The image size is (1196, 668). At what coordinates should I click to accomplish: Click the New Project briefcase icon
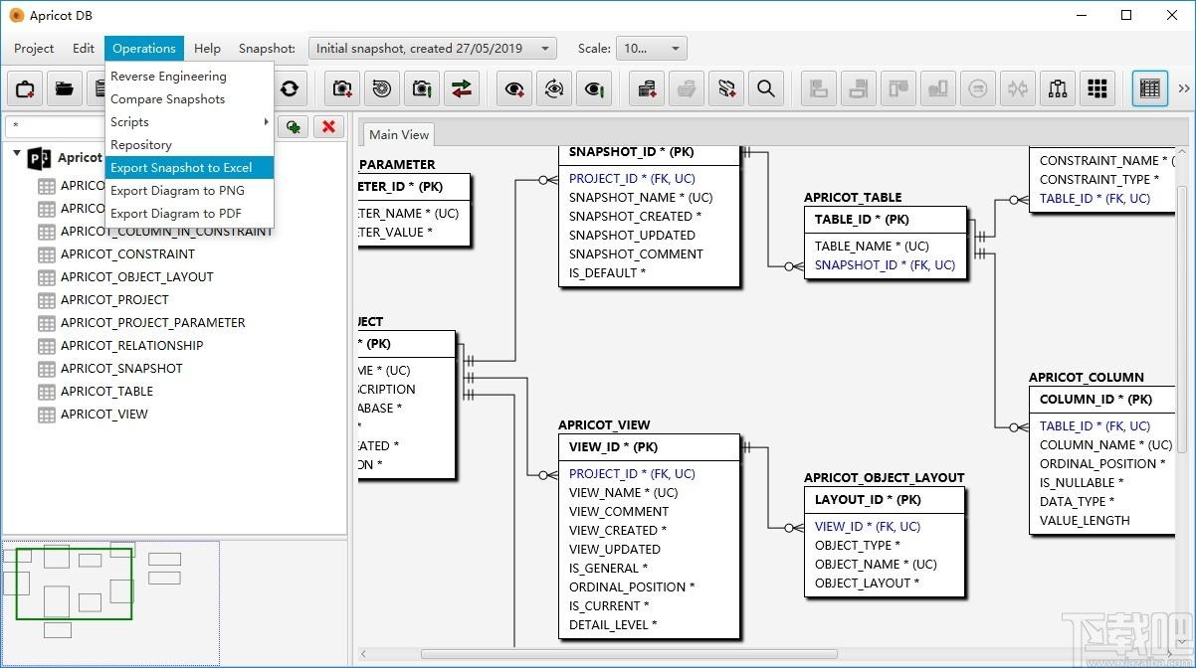pos(25,88)
